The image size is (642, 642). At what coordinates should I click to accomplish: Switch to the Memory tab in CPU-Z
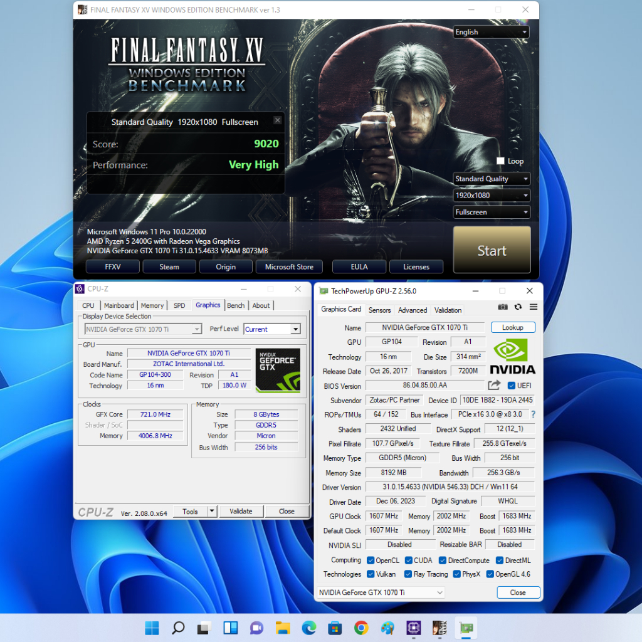pyautogui.click(x=152, y=305)
